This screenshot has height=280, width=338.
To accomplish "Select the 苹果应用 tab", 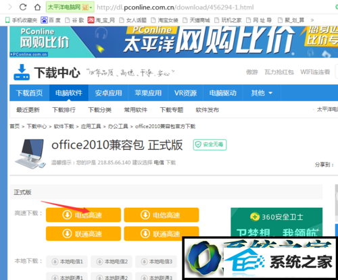I will (148, 93).
